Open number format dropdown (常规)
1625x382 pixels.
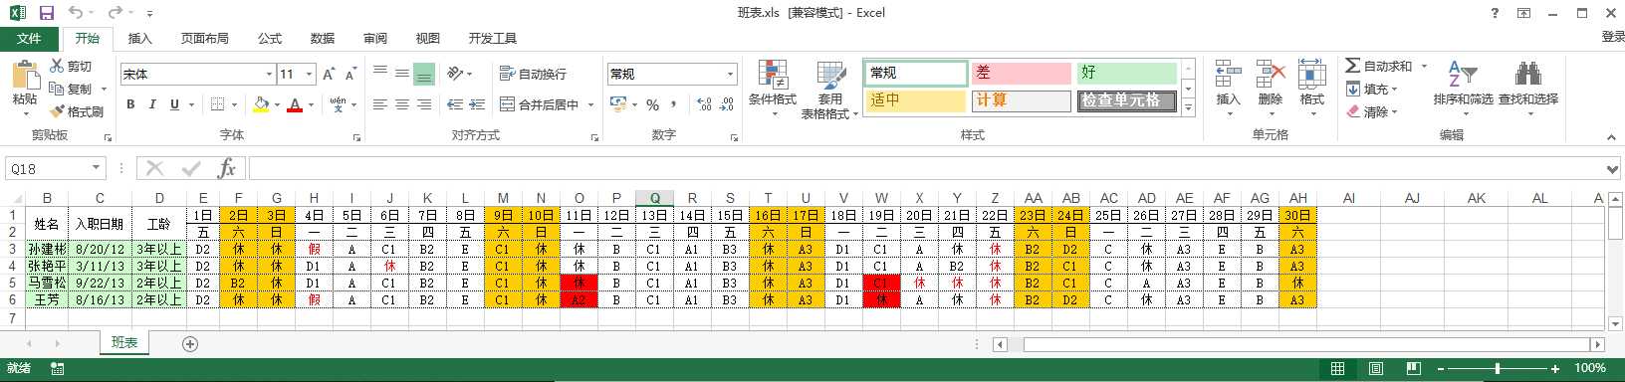(730, 74)
